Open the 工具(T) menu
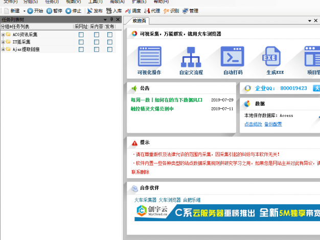The width and height of the screenshot is (320, 240). (x=95, y=2)
